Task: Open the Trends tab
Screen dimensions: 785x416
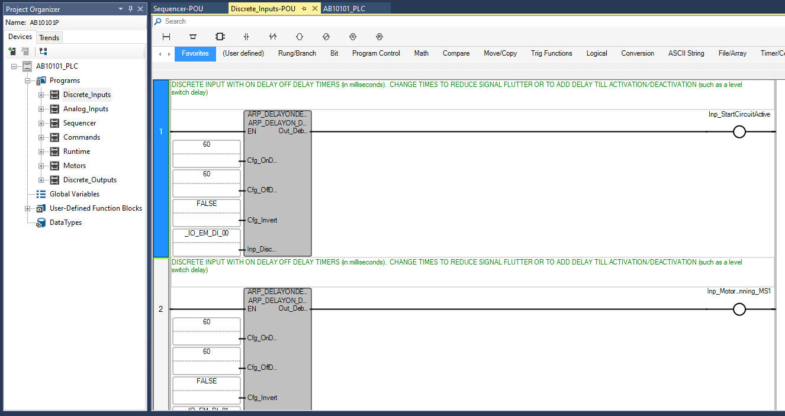Action: click(49, 37)
